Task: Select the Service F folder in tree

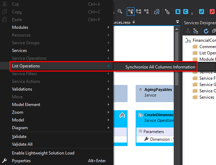Action: (x=204, y=78)
